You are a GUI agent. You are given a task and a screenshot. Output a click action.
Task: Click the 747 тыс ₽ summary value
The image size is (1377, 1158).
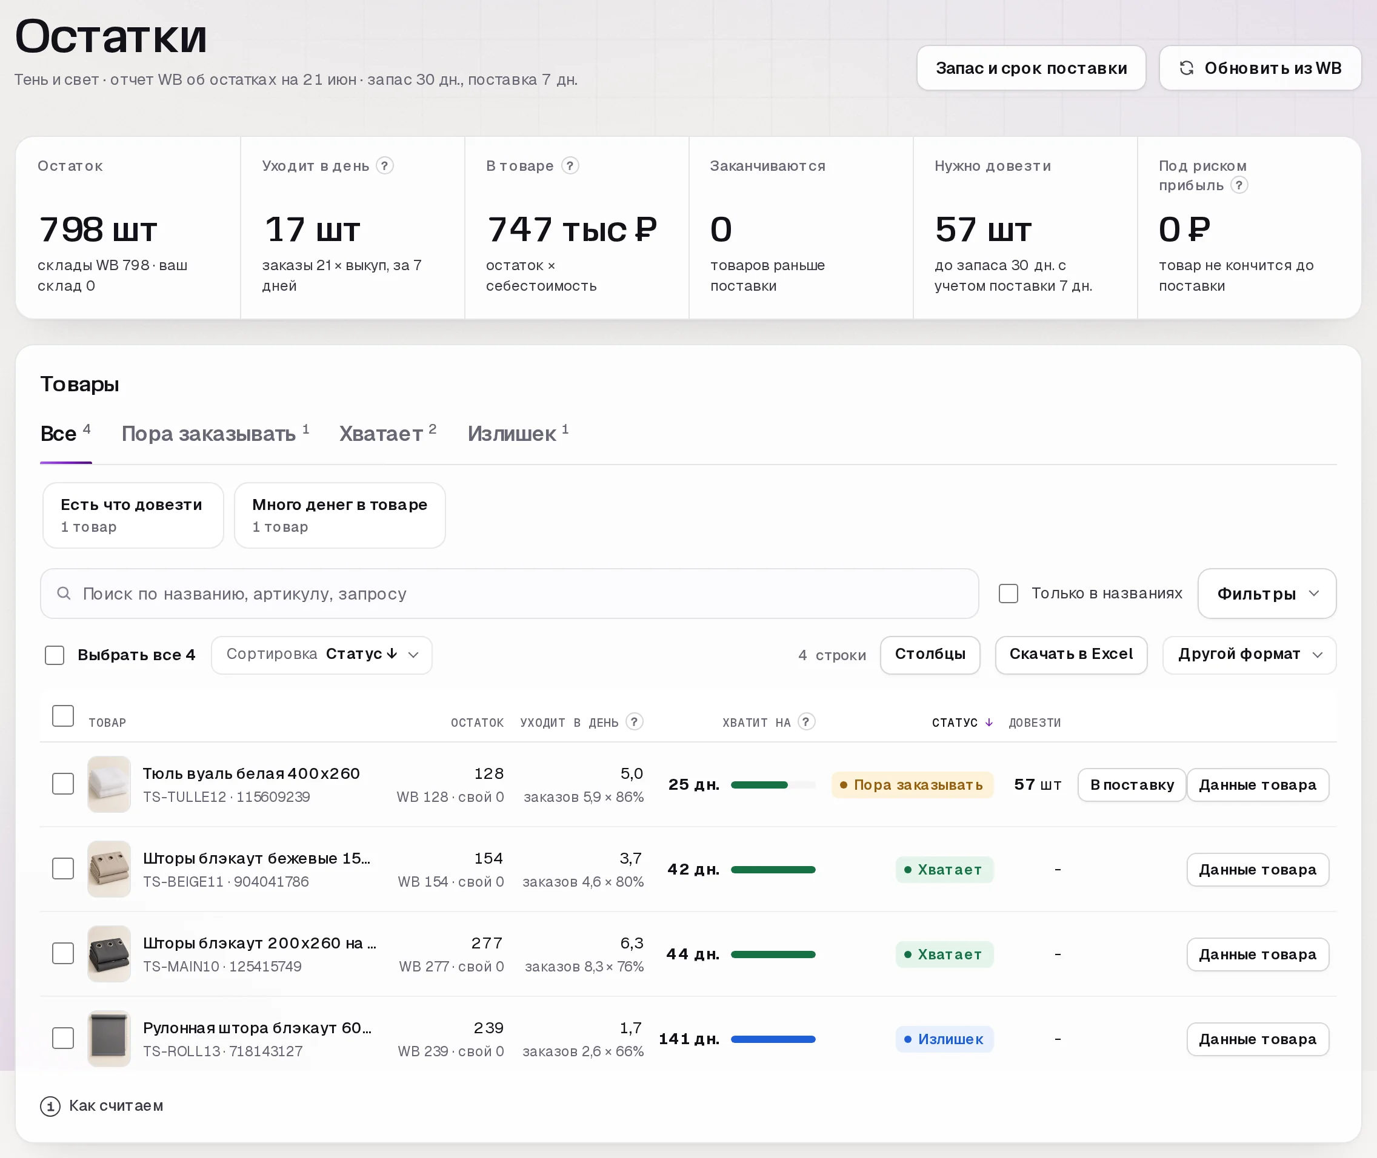572,230
